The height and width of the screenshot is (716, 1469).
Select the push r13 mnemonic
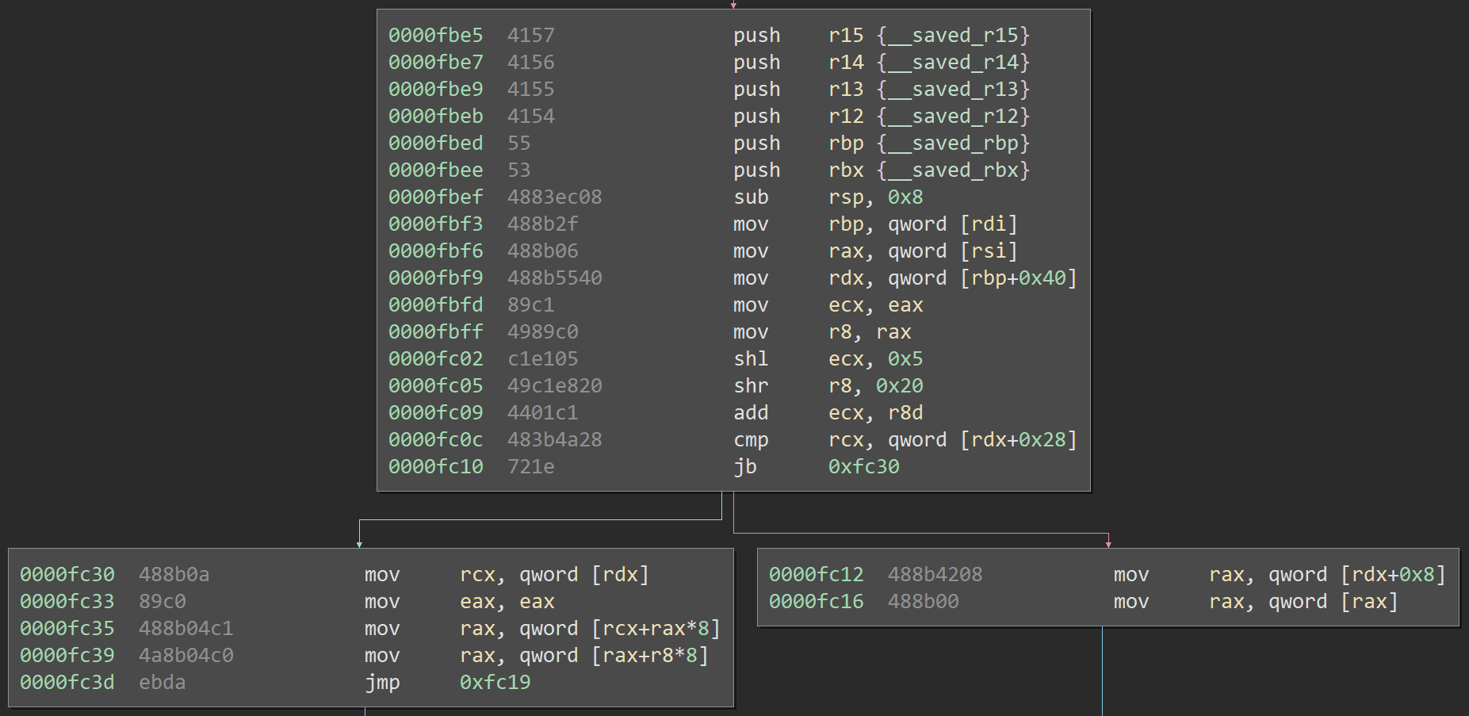pos(756,90)
